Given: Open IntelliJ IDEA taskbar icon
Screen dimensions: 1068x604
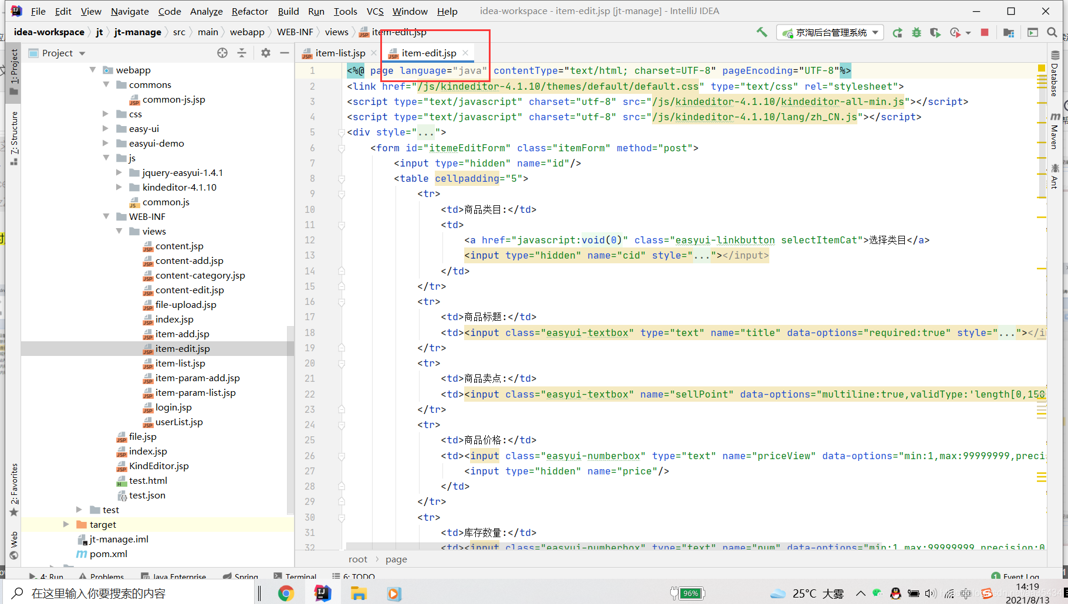Looking at the screenshot, I should [x=322, y=593].
